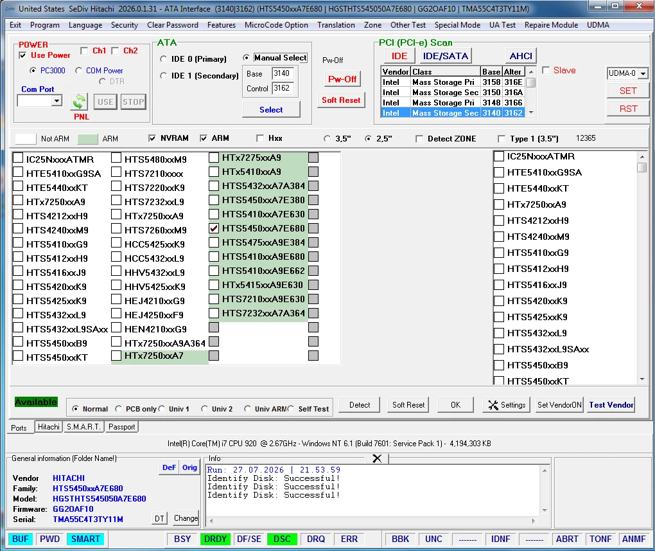Toggle the NVRAM checkbox
The height and width of the screenshot is (551, 655).
point(152,138)
